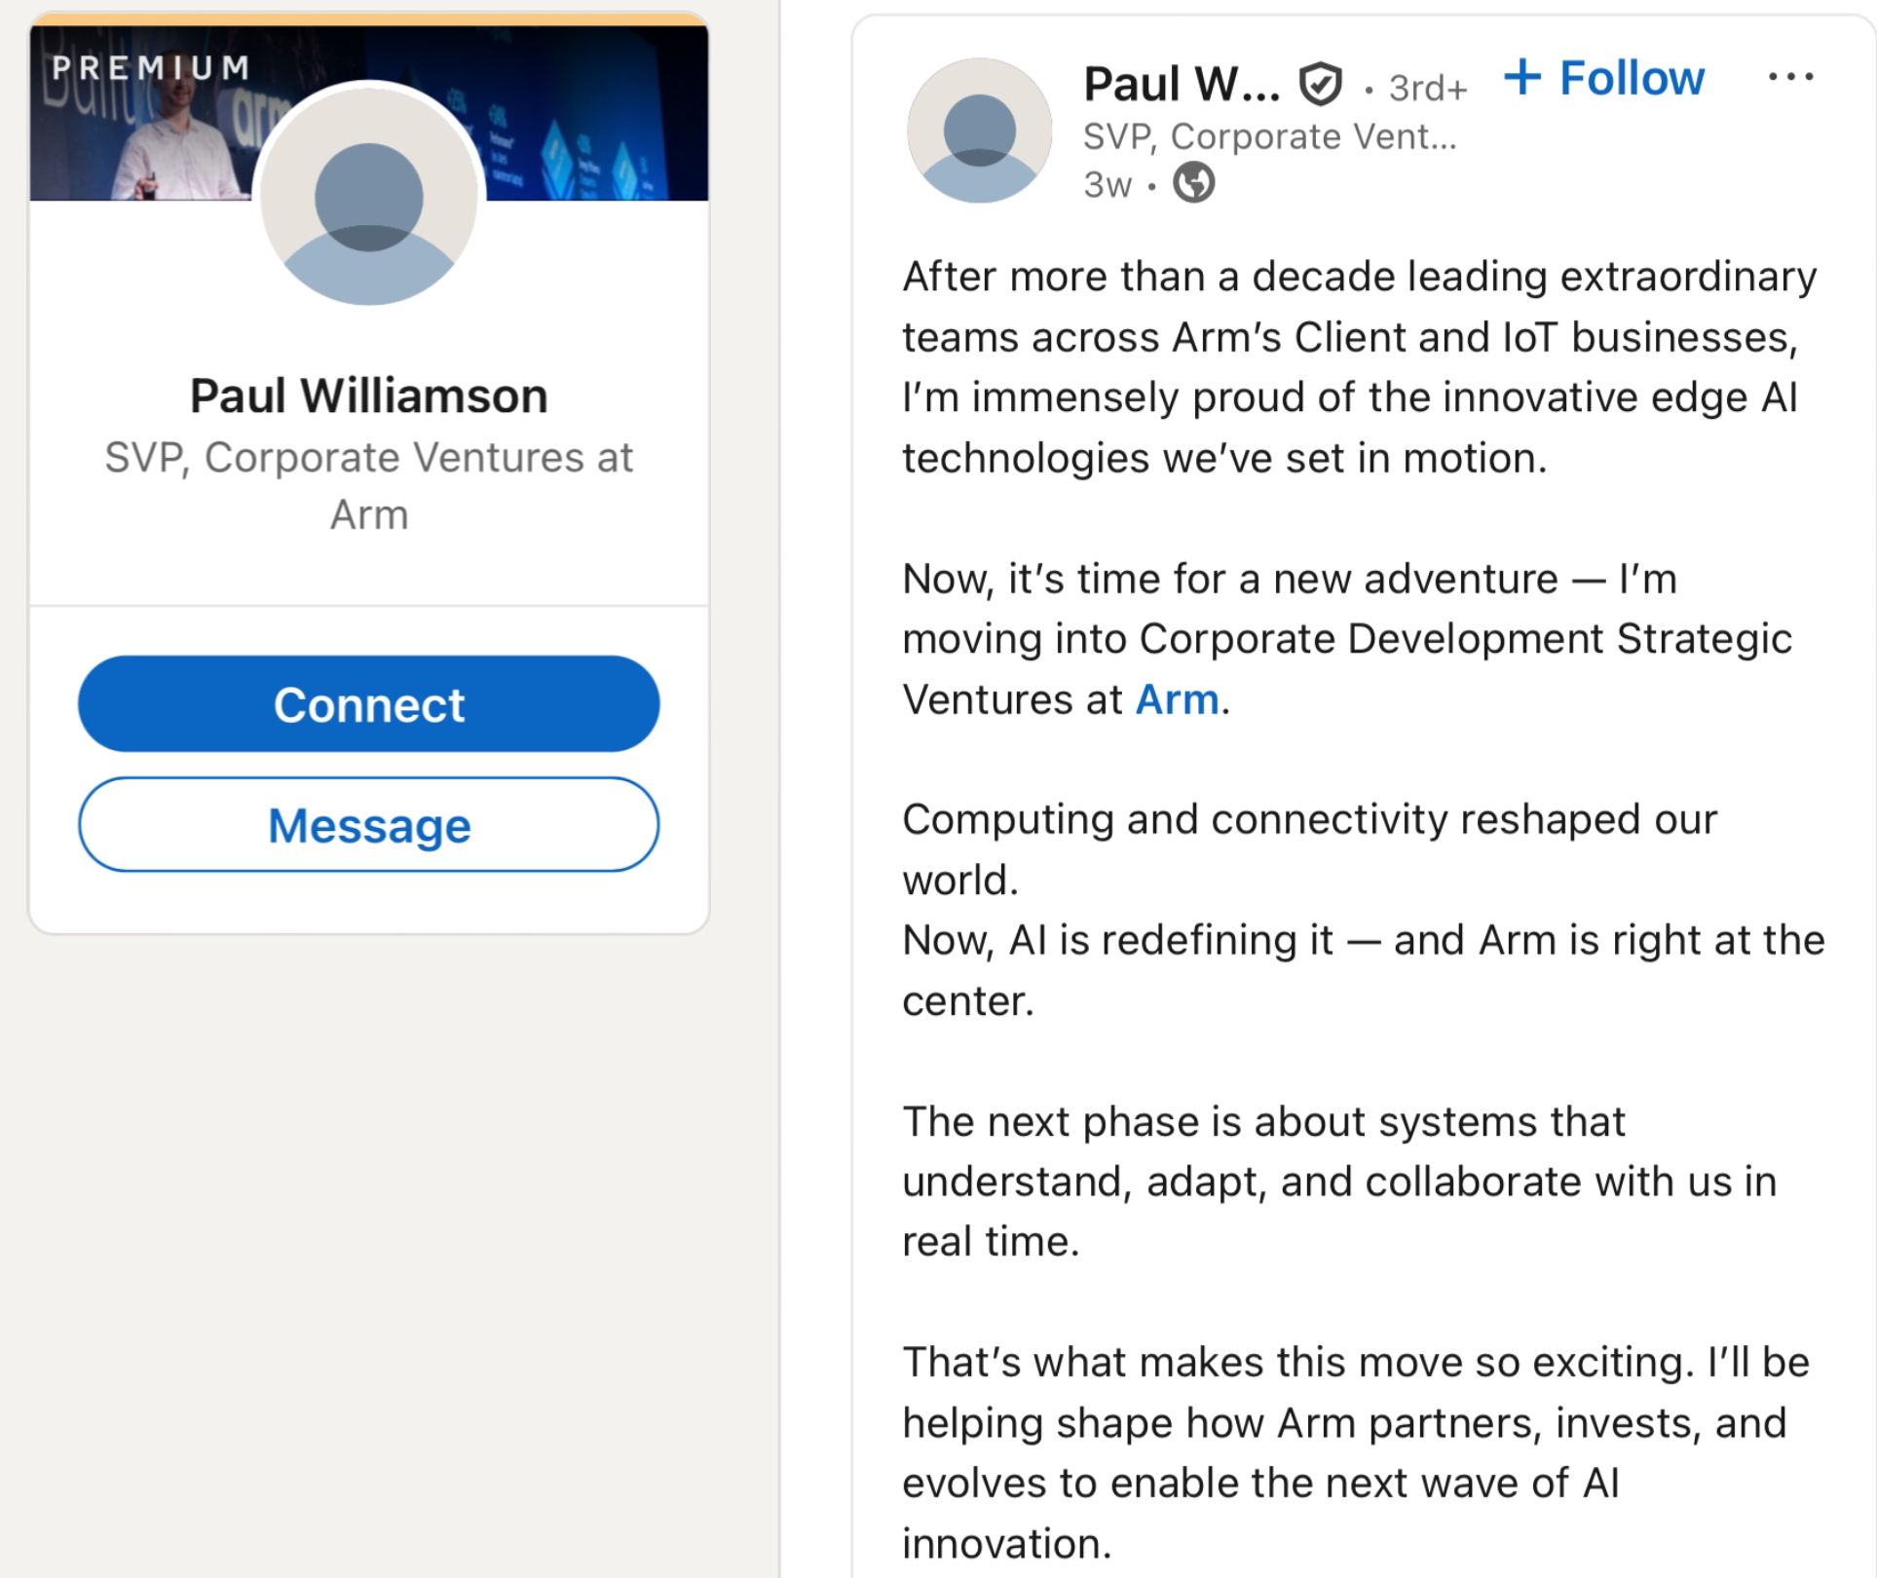
Task: Click the 'SVP, Corporate Ventures at Arm' card headline
Action: (369, 485)
